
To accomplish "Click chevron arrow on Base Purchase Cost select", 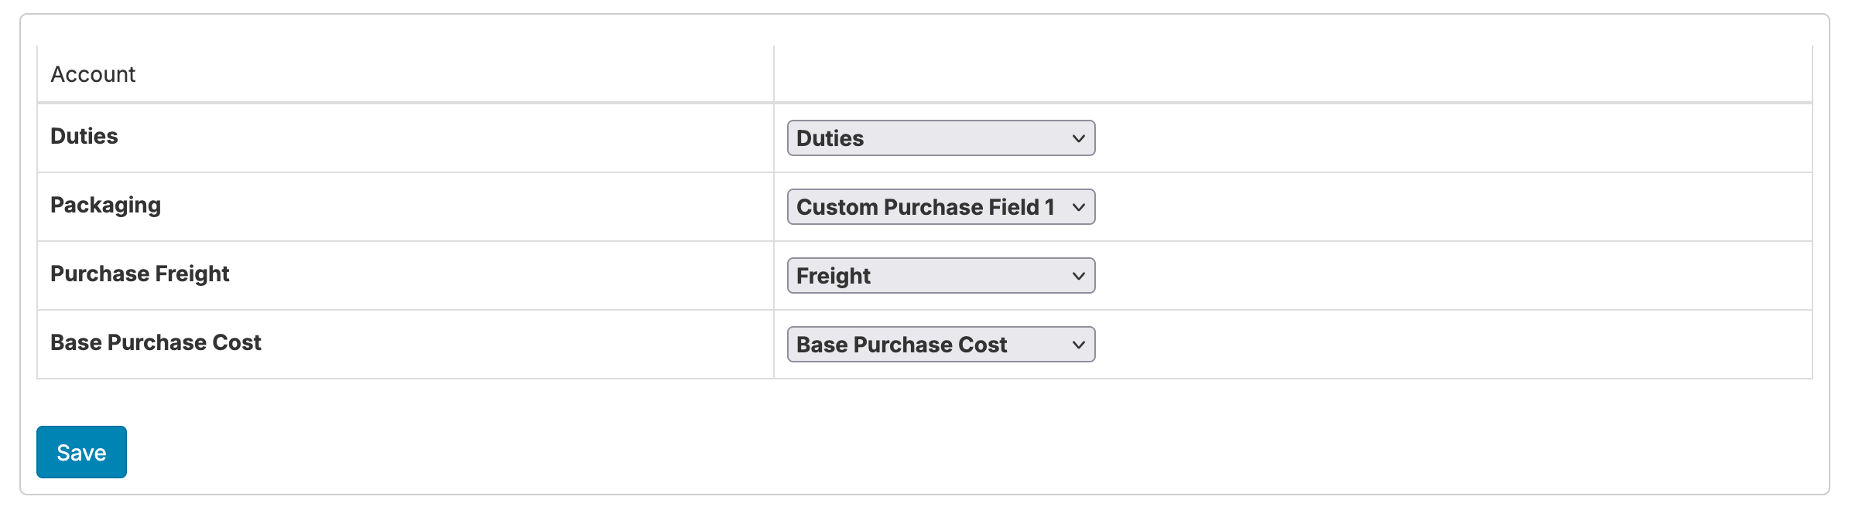I will [1078, 345].
